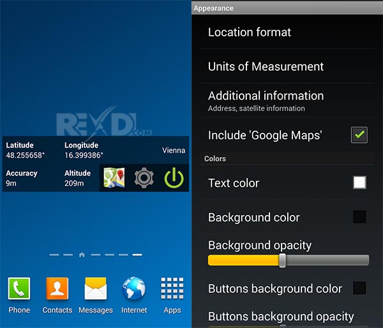This screenshot has width=383, height=328.
Task: Tap the Vienna location label
Action: click(174, 150)
